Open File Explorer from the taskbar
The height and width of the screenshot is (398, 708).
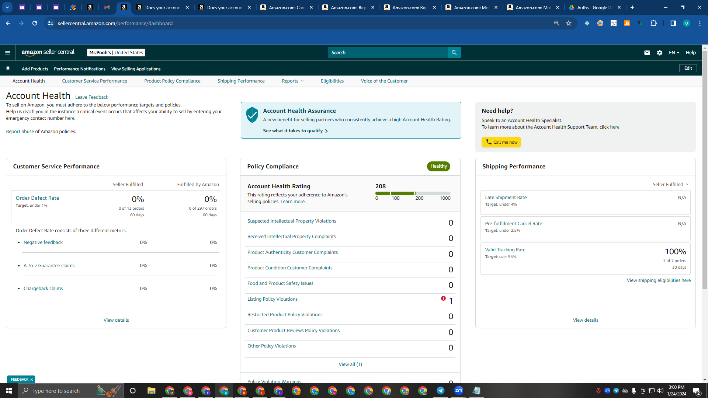point(152,391)
